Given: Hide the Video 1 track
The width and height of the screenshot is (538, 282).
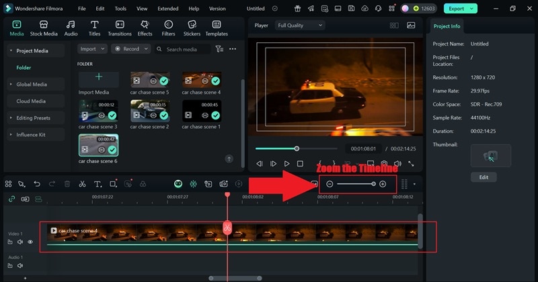Looking at the screenshot, I should (30, 242).
